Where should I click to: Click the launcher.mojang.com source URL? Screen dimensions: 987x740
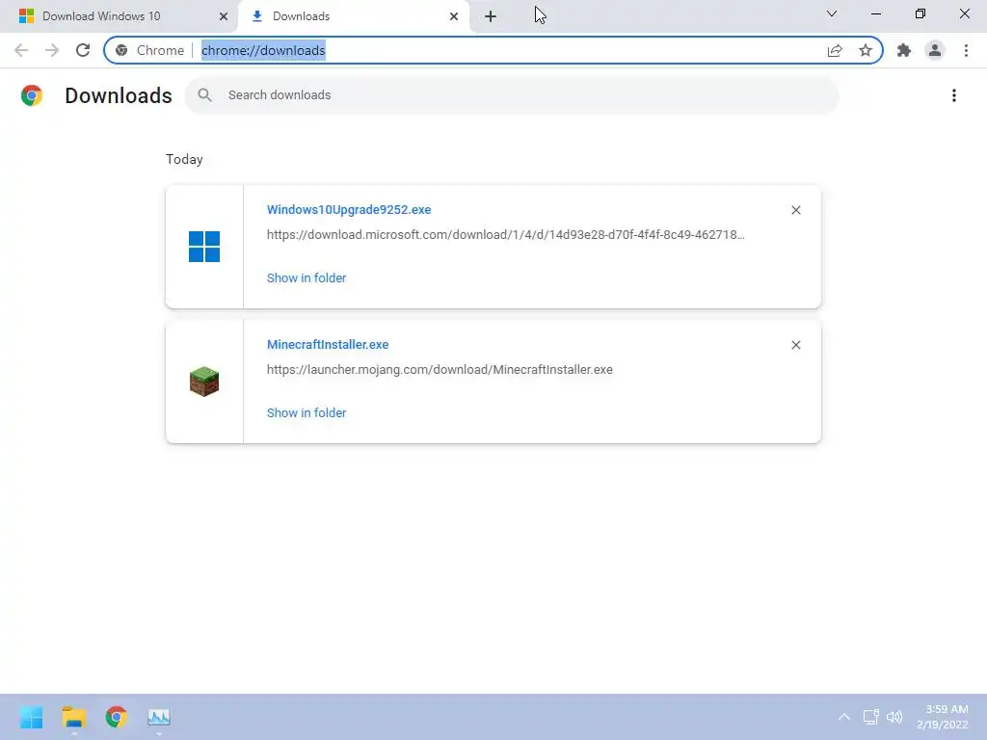[440, 369]
